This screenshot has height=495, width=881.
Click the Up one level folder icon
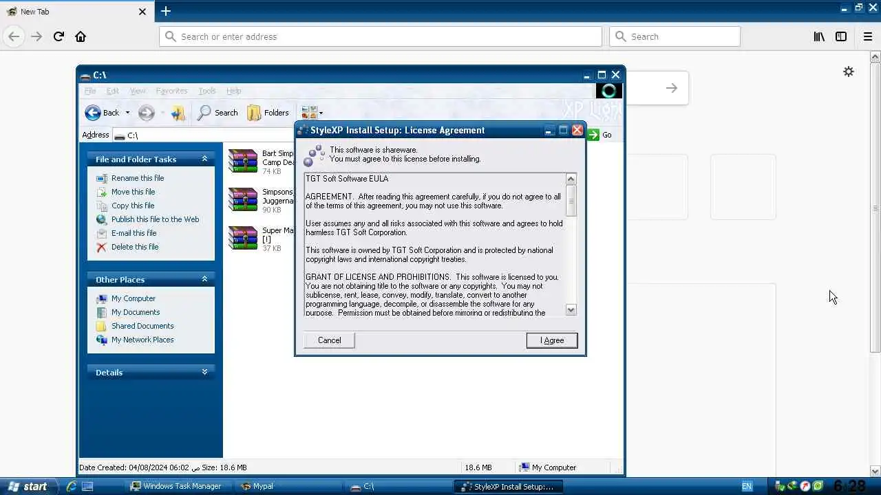tap(178, 113)
